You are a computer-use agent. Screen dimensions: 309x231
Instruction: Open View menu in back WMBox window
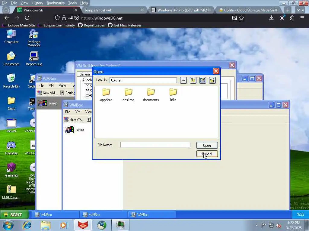point(62,85)
